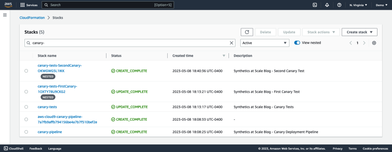Expand the hamburger side navigation
Screen dimensions: 392x152
coord(5,15)
